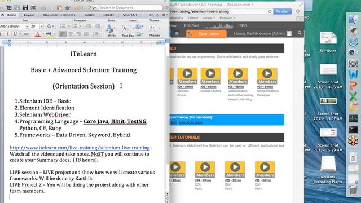
Task: Open the numbered list style dropdown arrow
Action: [81, 27]
